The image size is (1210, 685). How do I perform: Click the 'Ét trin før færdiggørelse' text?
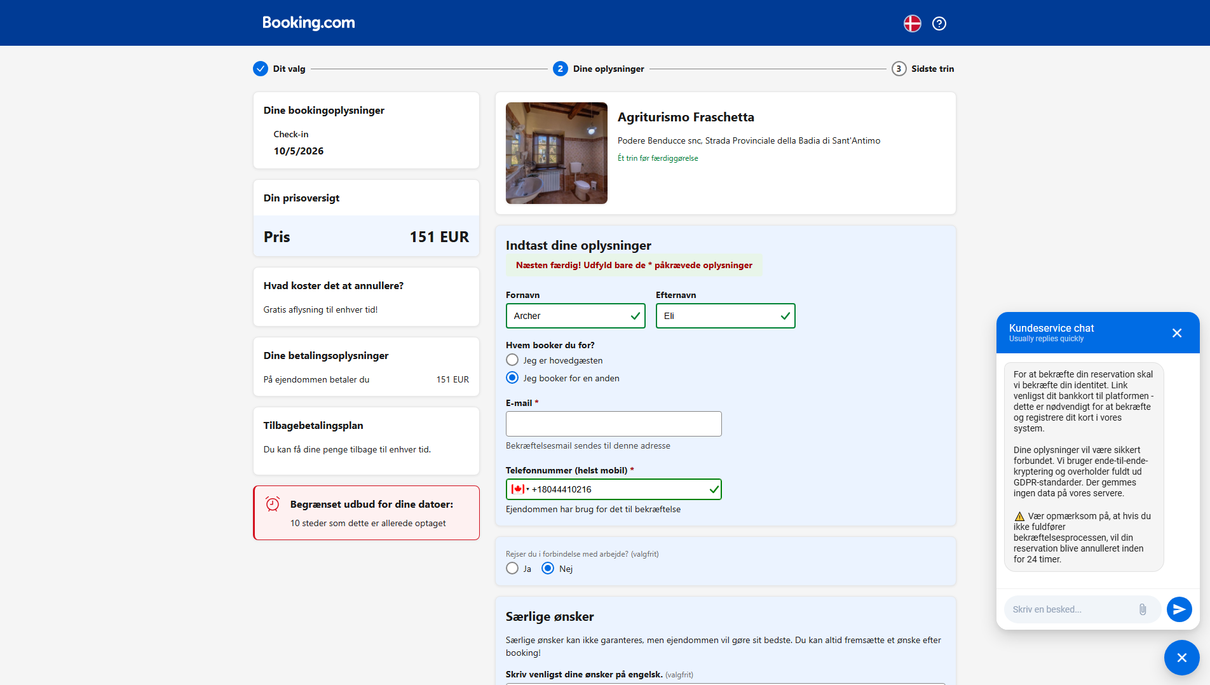pyautogui.click(x=658, y=158)
